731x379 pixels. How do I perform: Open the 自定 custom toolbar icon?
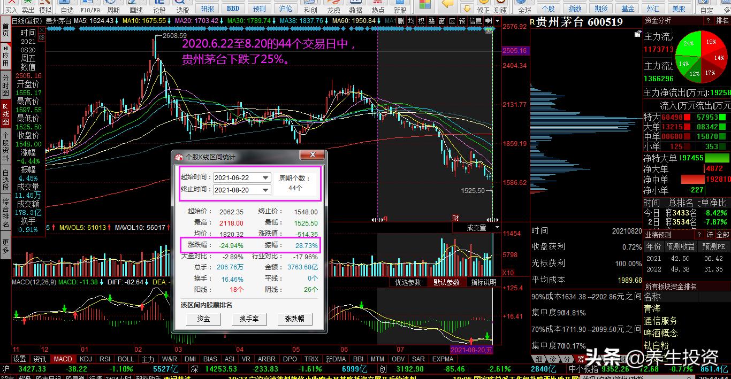coord(706,6)
